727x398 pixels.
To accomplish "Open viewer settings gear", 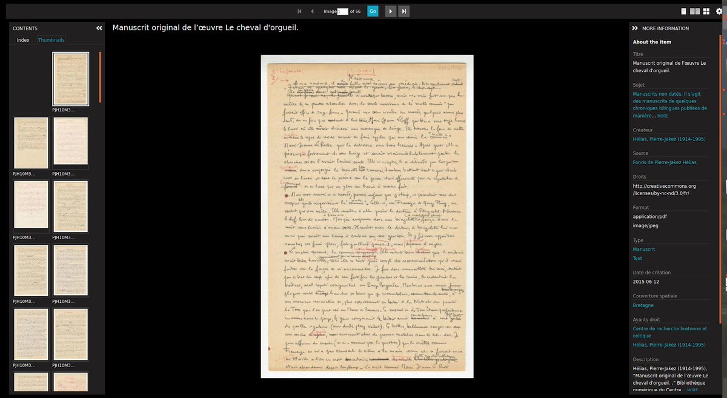I will [x=719, y=11].
